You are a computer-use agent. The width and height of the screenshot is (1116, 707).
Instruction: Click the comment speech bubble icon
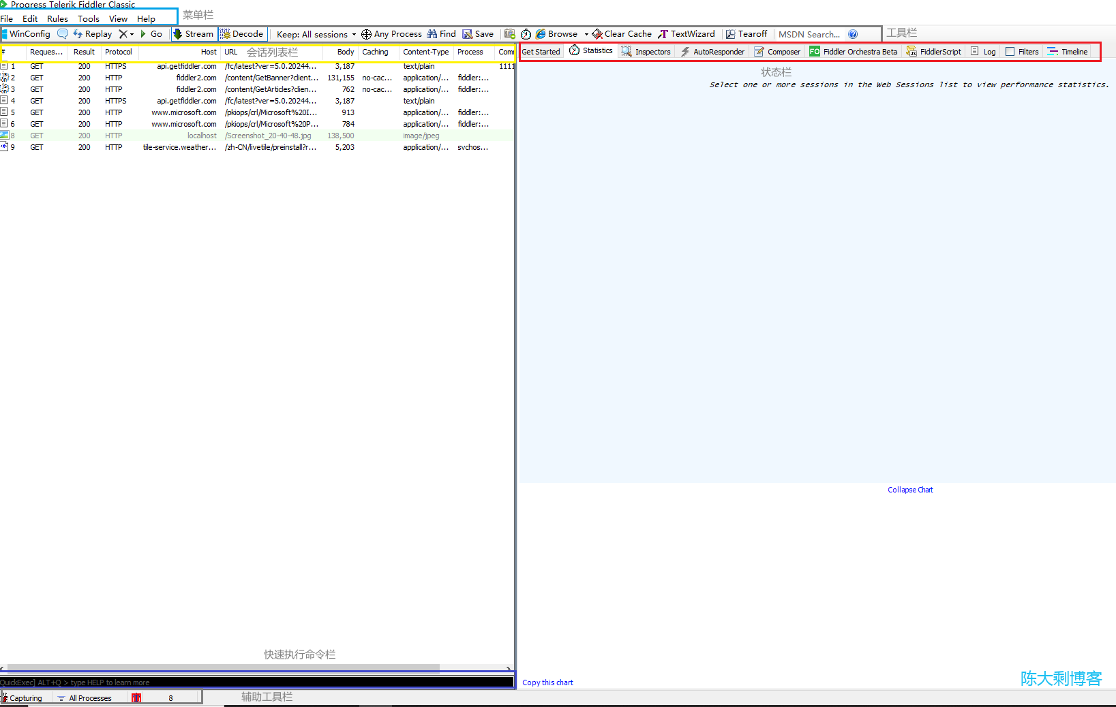[x=63, y=34]
